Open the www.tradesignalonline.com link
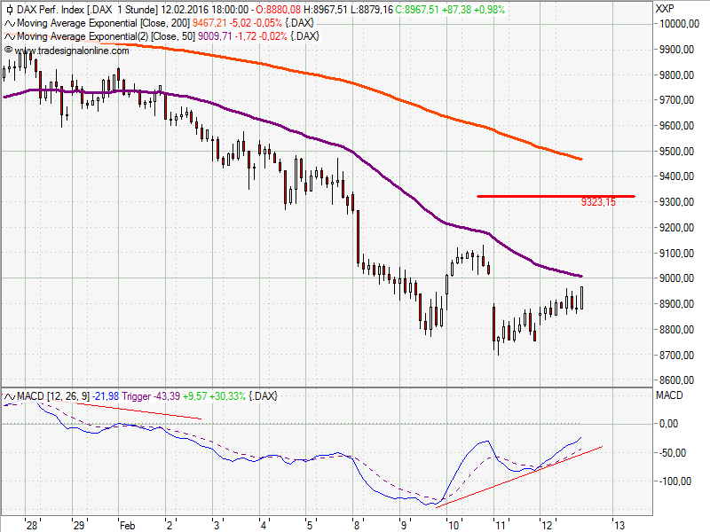 (x=71, y=51)
